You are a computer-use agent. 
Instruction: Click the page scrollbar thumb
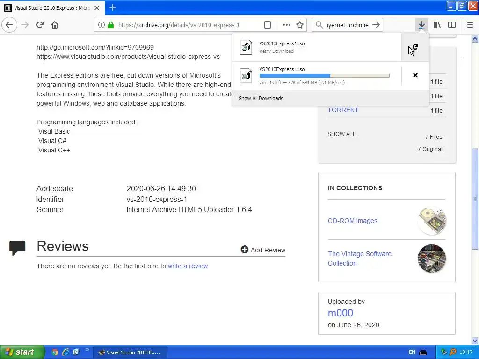coord(475,198)
